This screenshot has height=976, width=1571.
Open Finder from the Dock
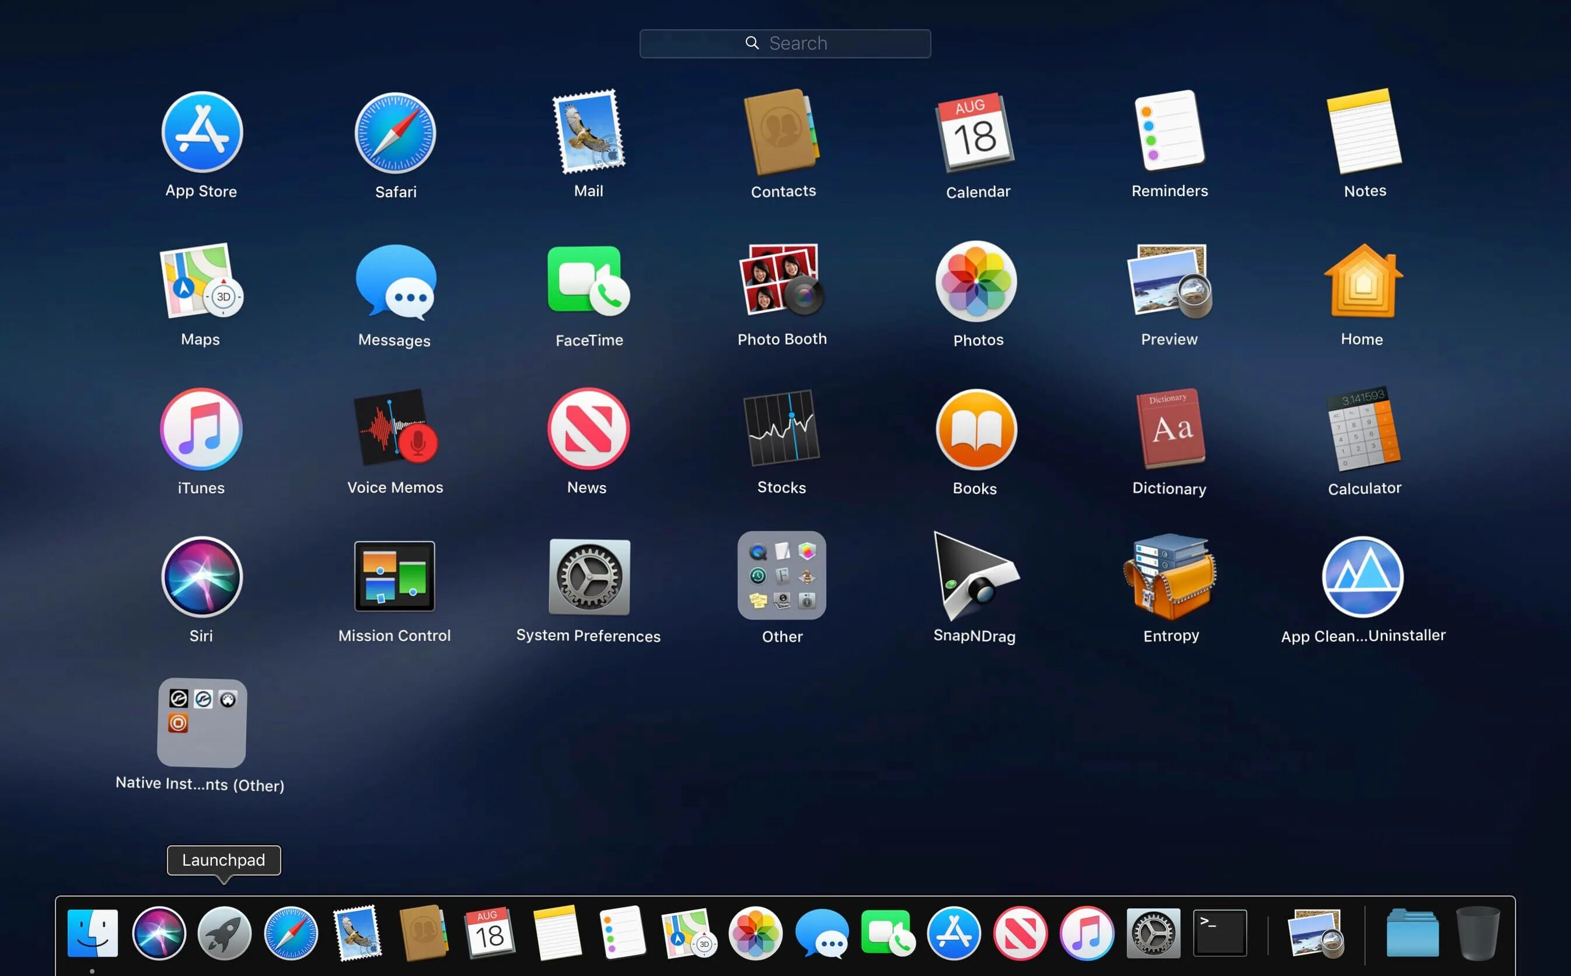(x=93, y=933)
